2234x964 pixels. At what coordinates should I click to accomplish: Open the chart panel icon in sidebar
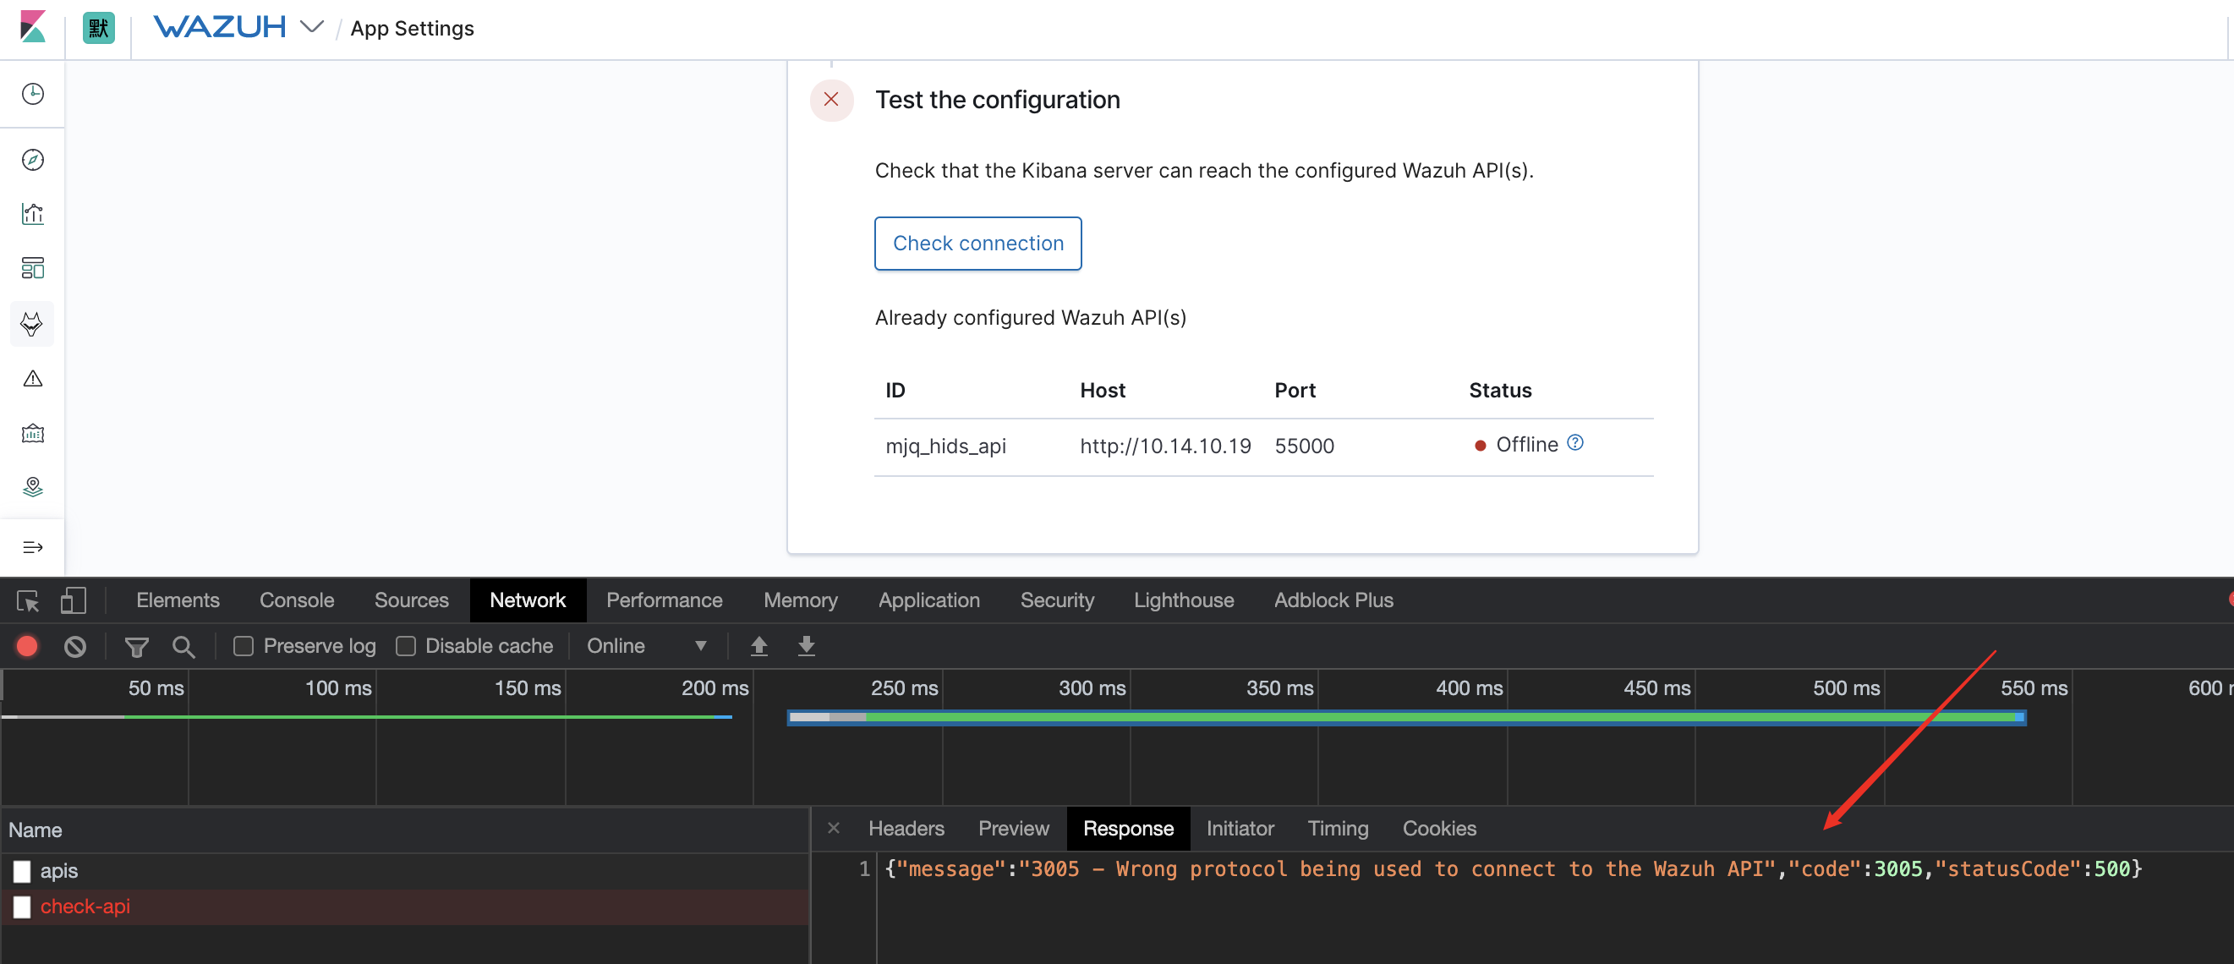[33, 434]
